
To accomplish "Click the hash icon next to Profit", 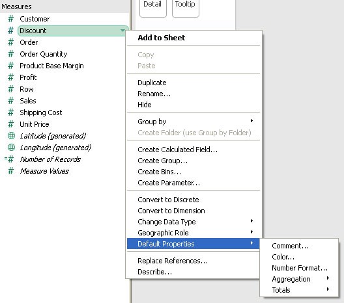I will click(x=10, y=77).
